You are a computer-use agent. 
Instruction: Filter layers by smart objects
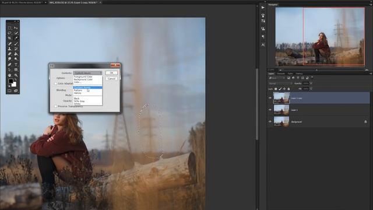[x=307, y=78]
